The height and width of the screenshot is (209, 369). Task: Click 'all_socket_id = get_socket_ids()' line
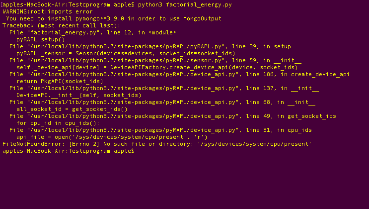[72, 109]
